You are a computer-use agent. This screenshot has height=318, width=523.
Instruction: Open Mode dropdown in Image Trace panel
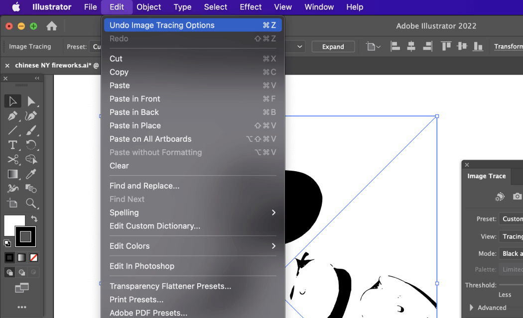[x=511, y=254]
